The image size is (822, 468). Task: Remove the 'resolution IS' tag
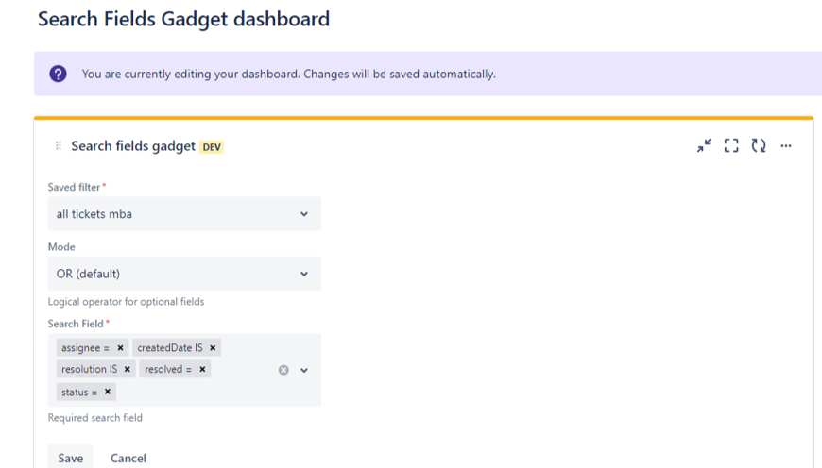128,369
